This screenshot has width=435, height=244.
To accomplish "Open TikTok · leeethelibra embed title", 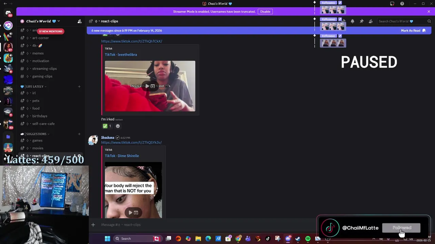I will (121, 55).
